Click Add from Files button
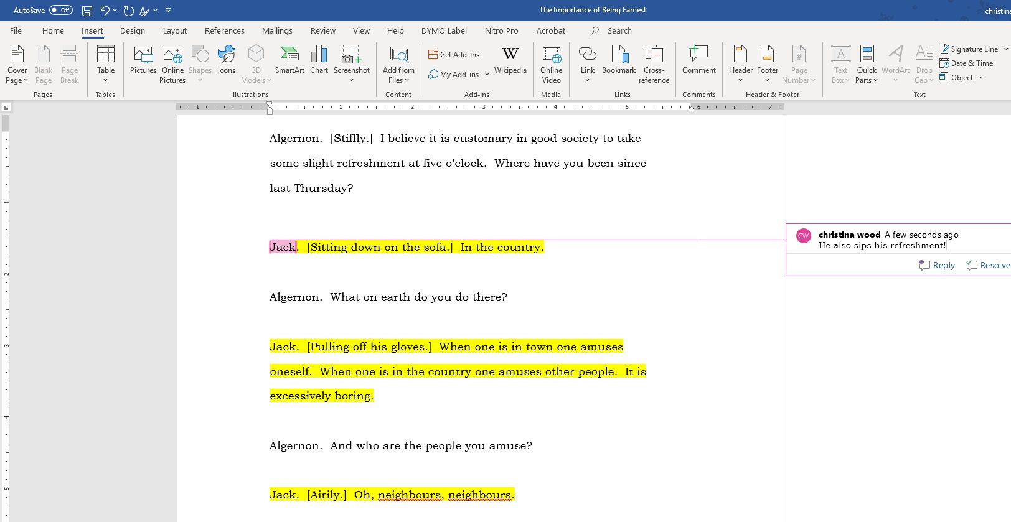Viewport: 1011px width, 522px height. tap(398, 64)
